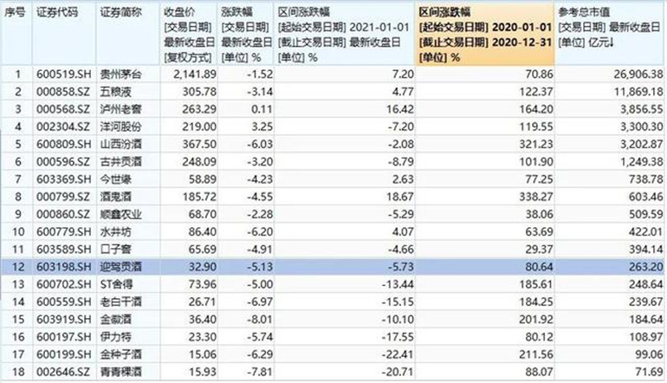667x383 pixels.
Task: Select stock code 600809.SH
Action: pos(64,144)
